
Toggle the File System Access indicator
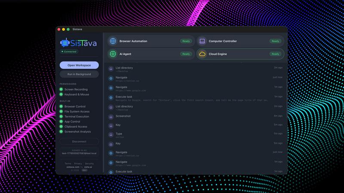pos(61,112)
